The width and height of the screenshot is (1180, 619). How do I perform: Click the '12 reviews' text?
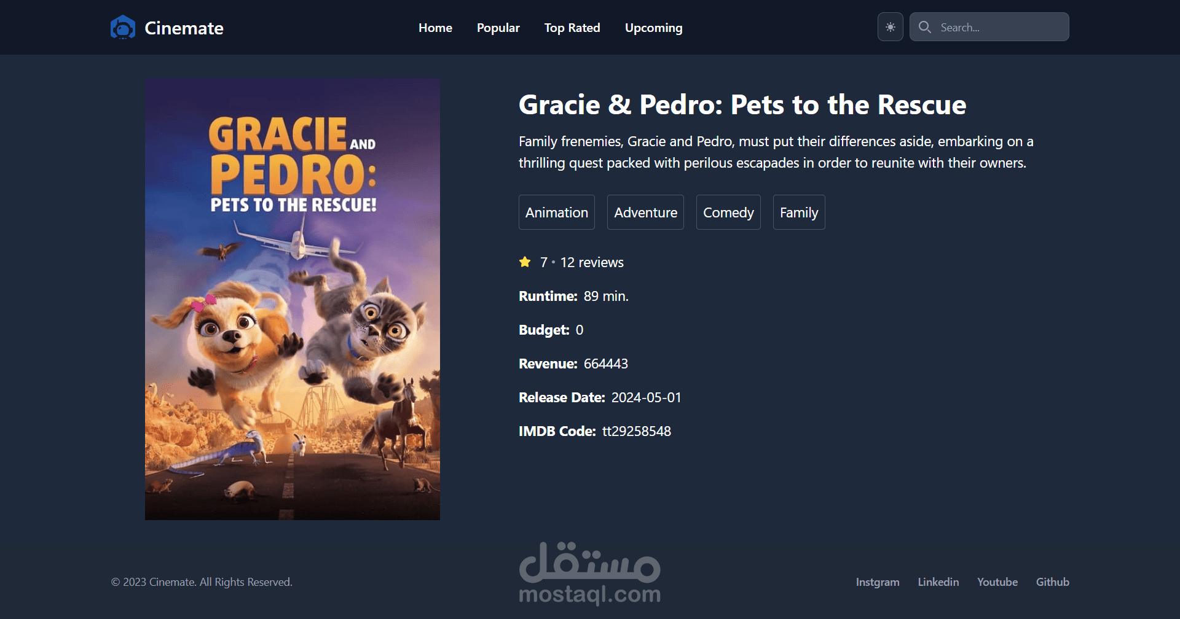592,262
